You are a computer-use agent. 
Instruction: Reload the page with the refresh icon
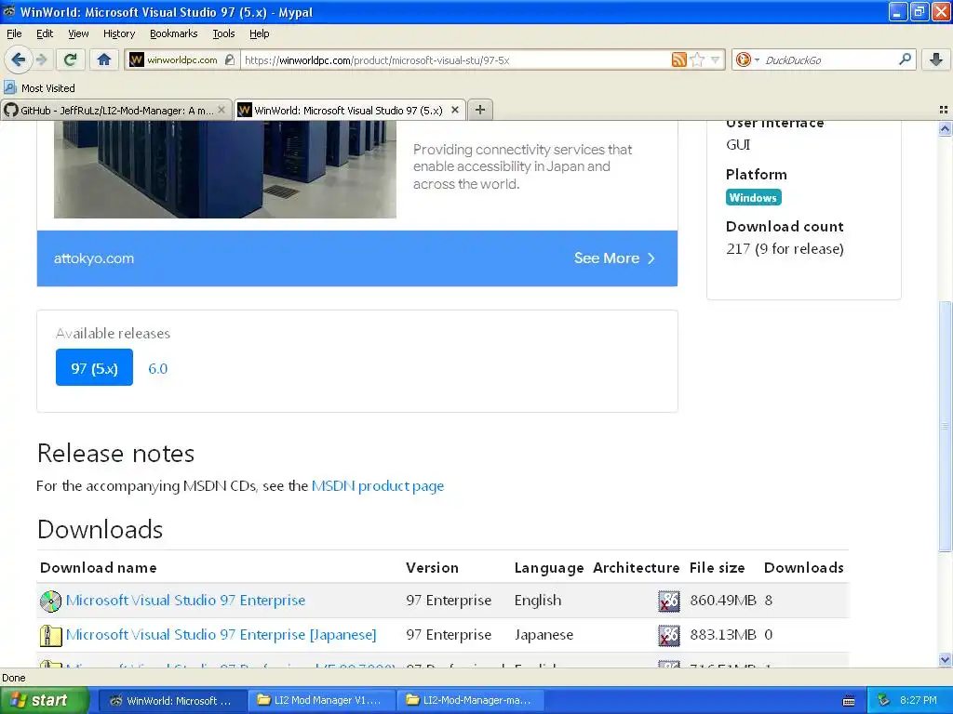click(70, 59)
